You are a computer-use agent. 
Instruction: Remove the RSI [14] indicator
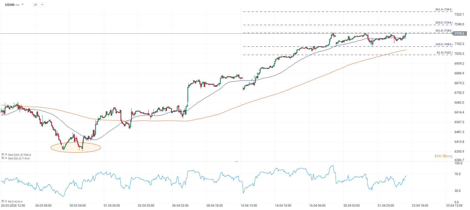point(6,201)
